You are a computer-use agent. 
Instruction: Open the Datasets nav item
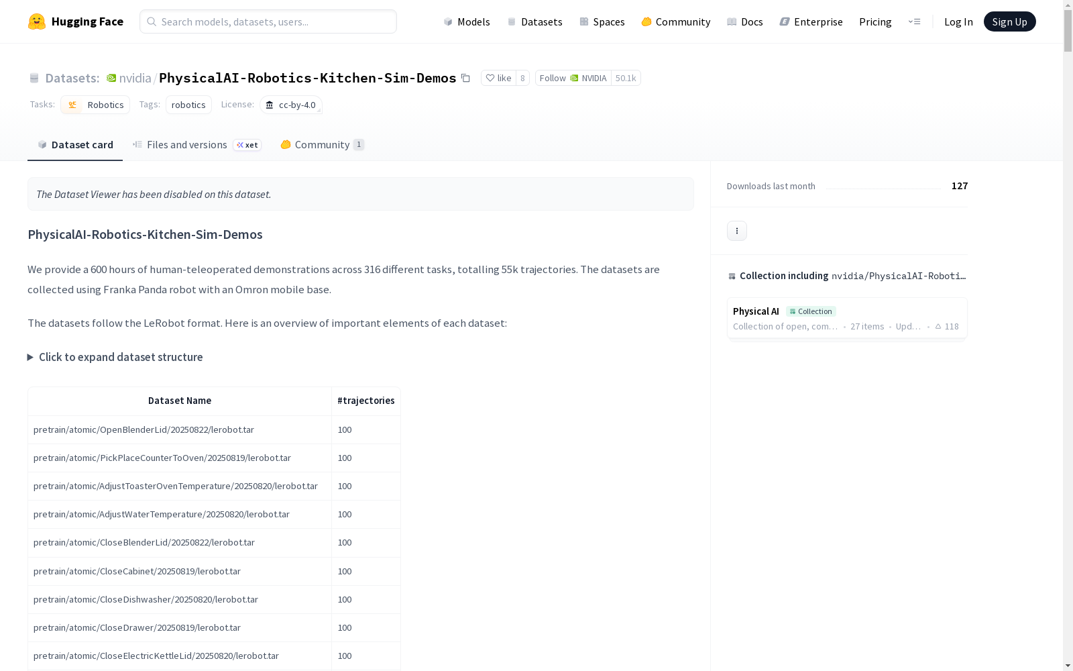[x=534, y=21]
